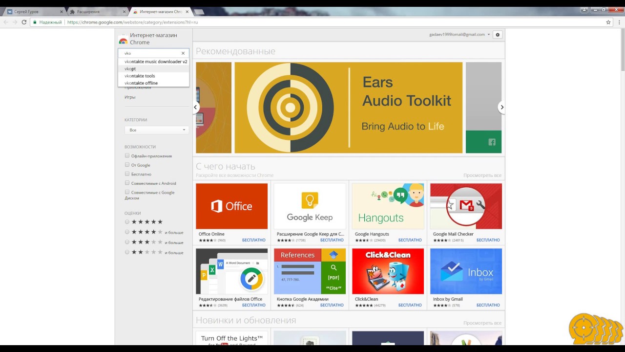Click Просмотреть все for Новинки и обновления
625x352 pixels.
coord(482,323)
